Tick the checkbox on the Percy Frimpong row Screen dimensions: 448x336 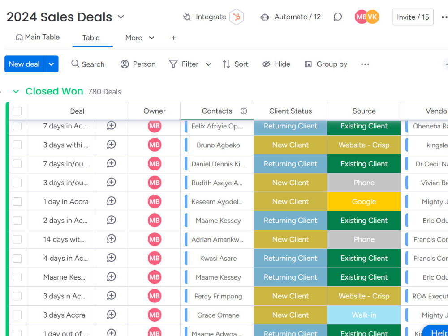click(17, 296)
